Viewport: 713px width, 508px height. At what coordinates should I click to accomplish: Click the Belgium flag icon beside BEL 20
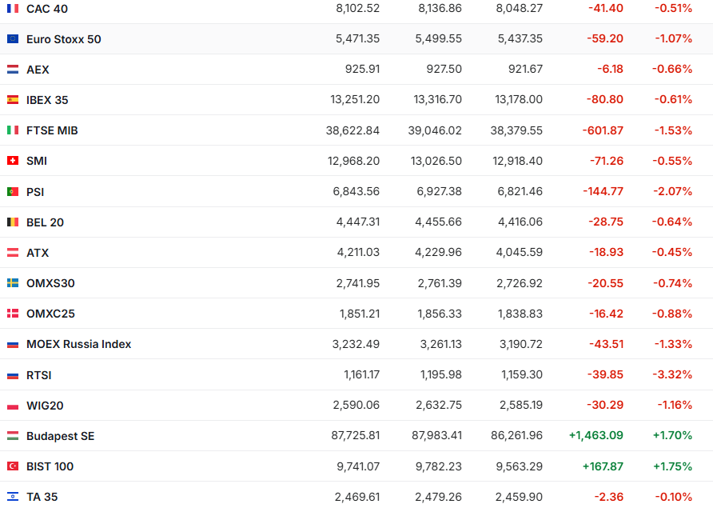point(13,222)
